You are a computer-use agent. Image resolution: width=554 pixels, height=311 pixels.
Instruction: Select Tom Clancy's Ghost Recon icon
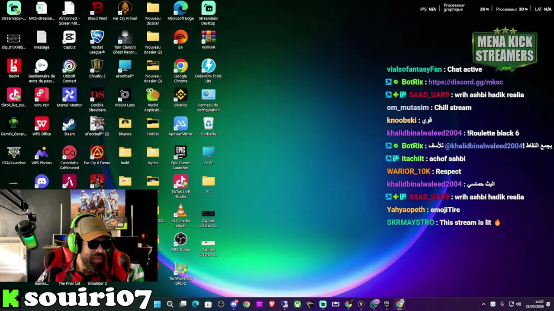coord(125,42)
